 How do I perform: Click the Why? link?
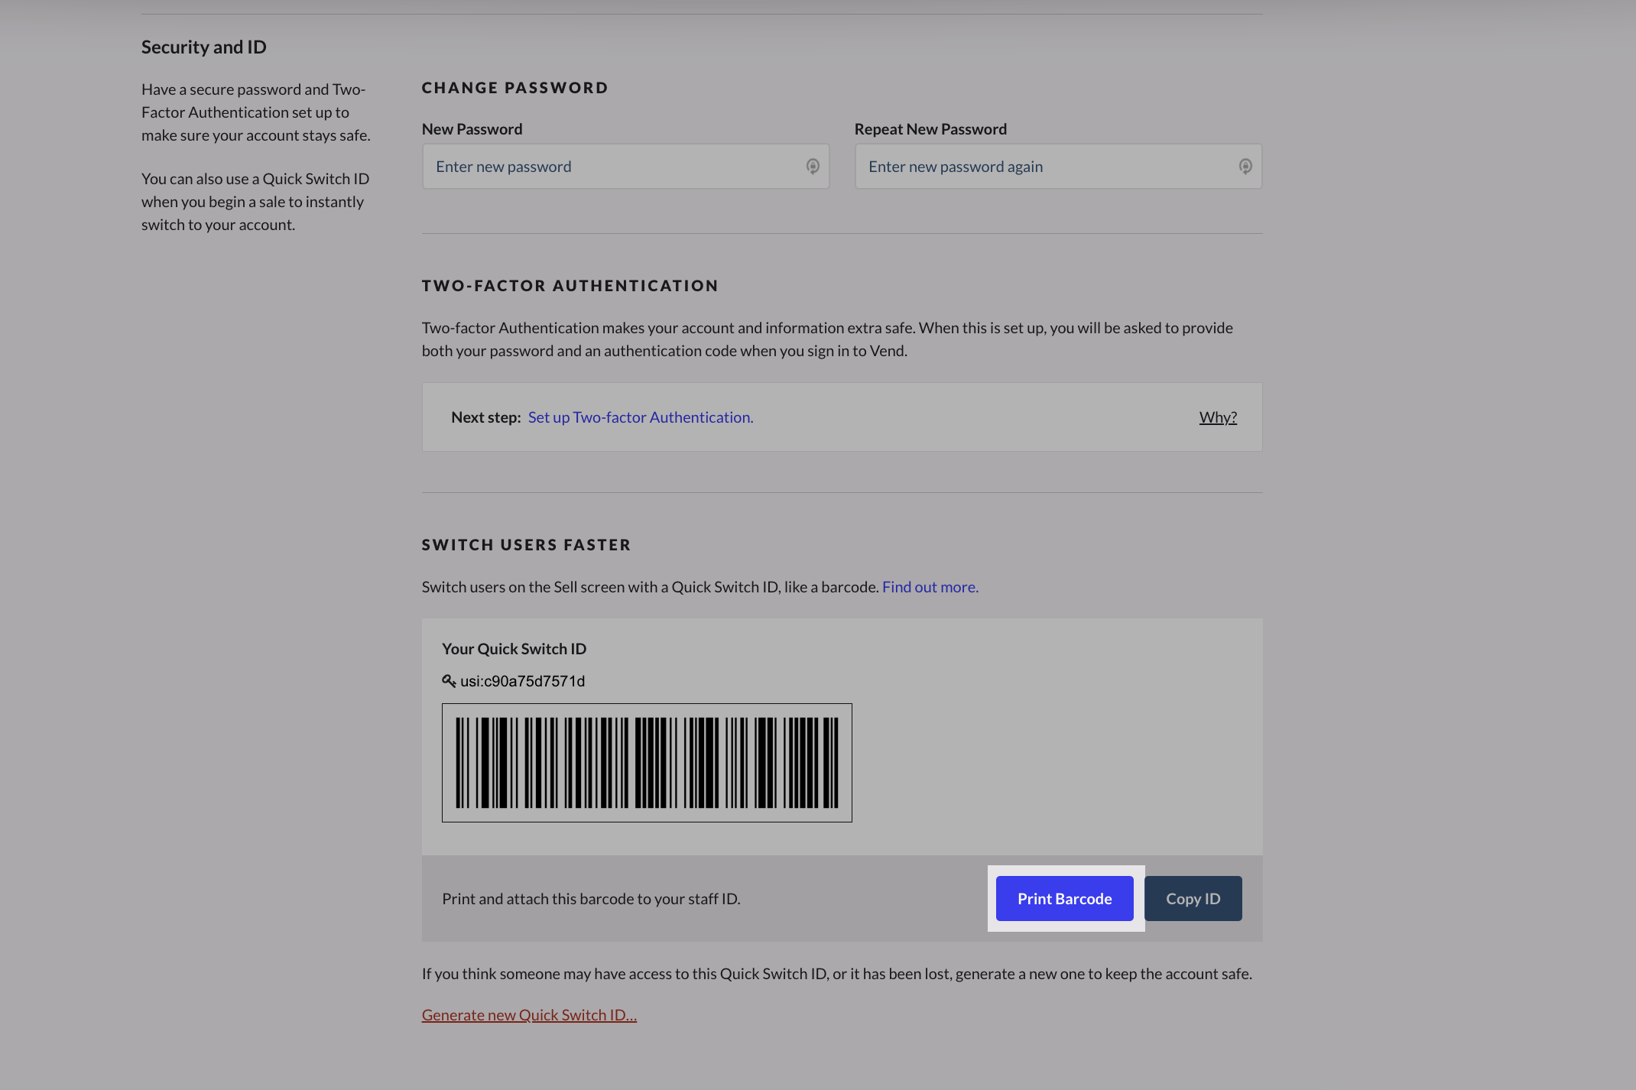pos(1217,417)
